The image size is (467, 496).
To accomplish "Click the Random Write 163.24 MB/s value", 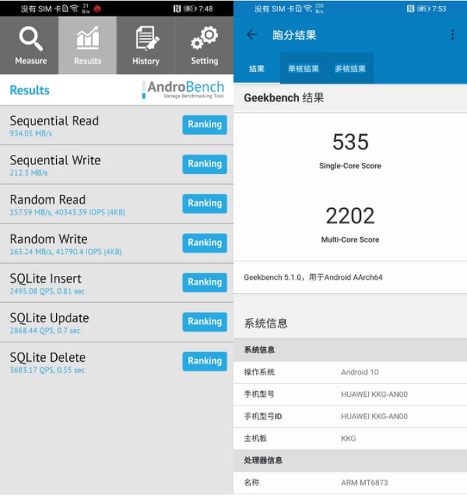I will click(x=66, y=252).
